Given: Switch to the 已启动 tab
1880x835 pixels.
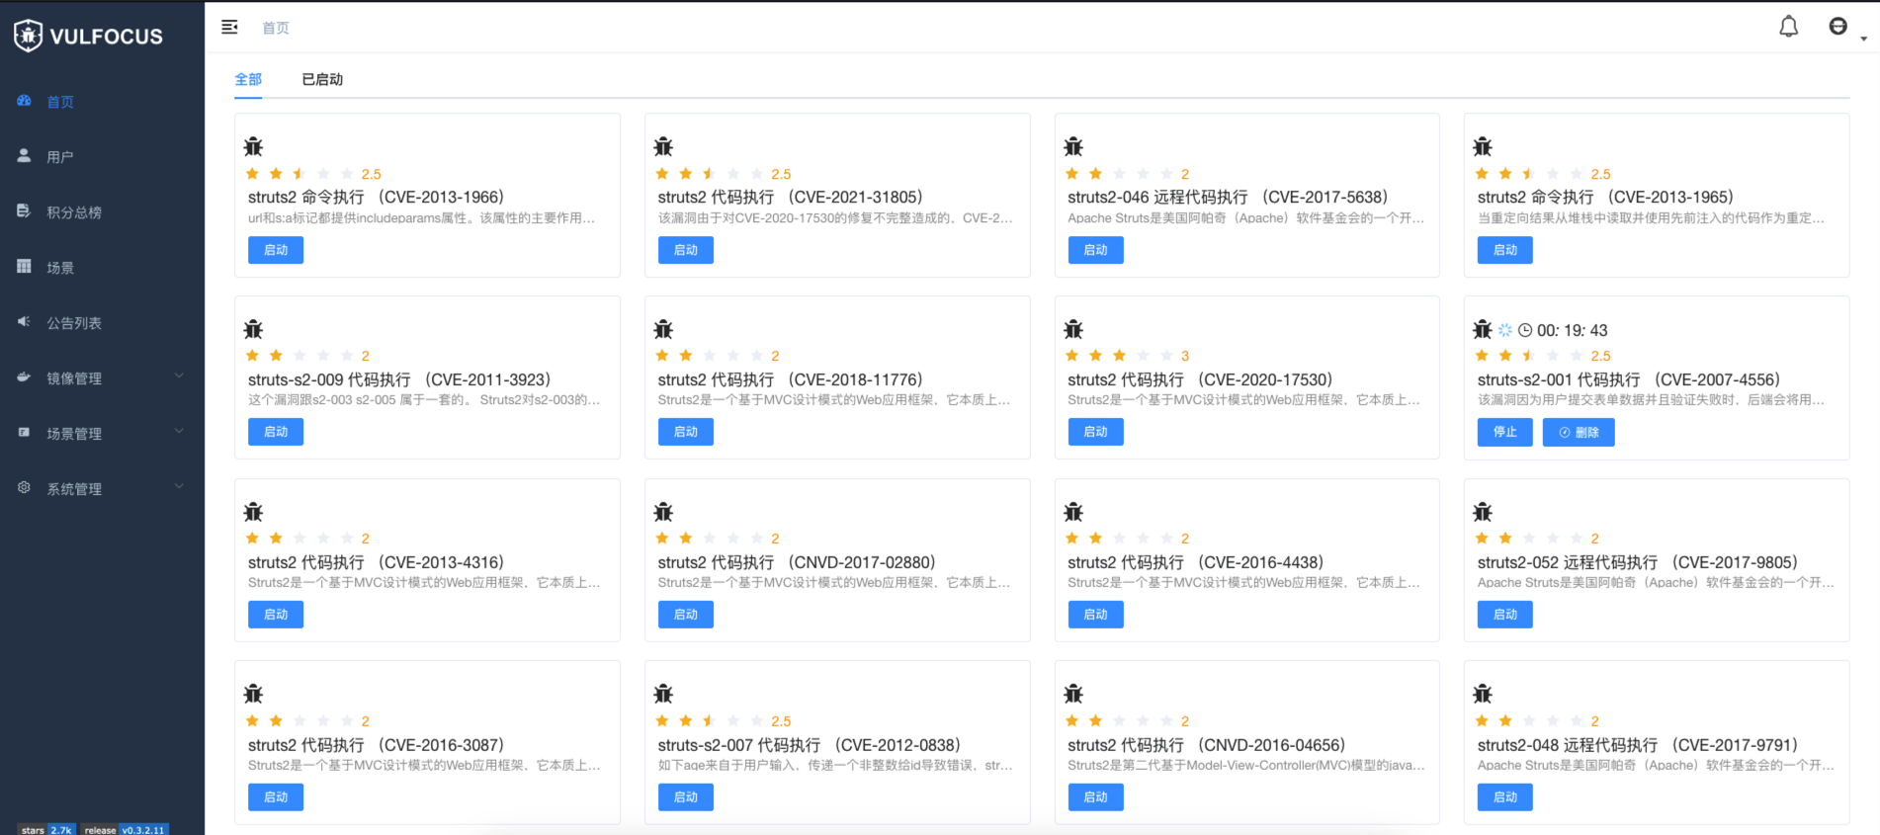Looking at the screenshot, I should [322, 79].
